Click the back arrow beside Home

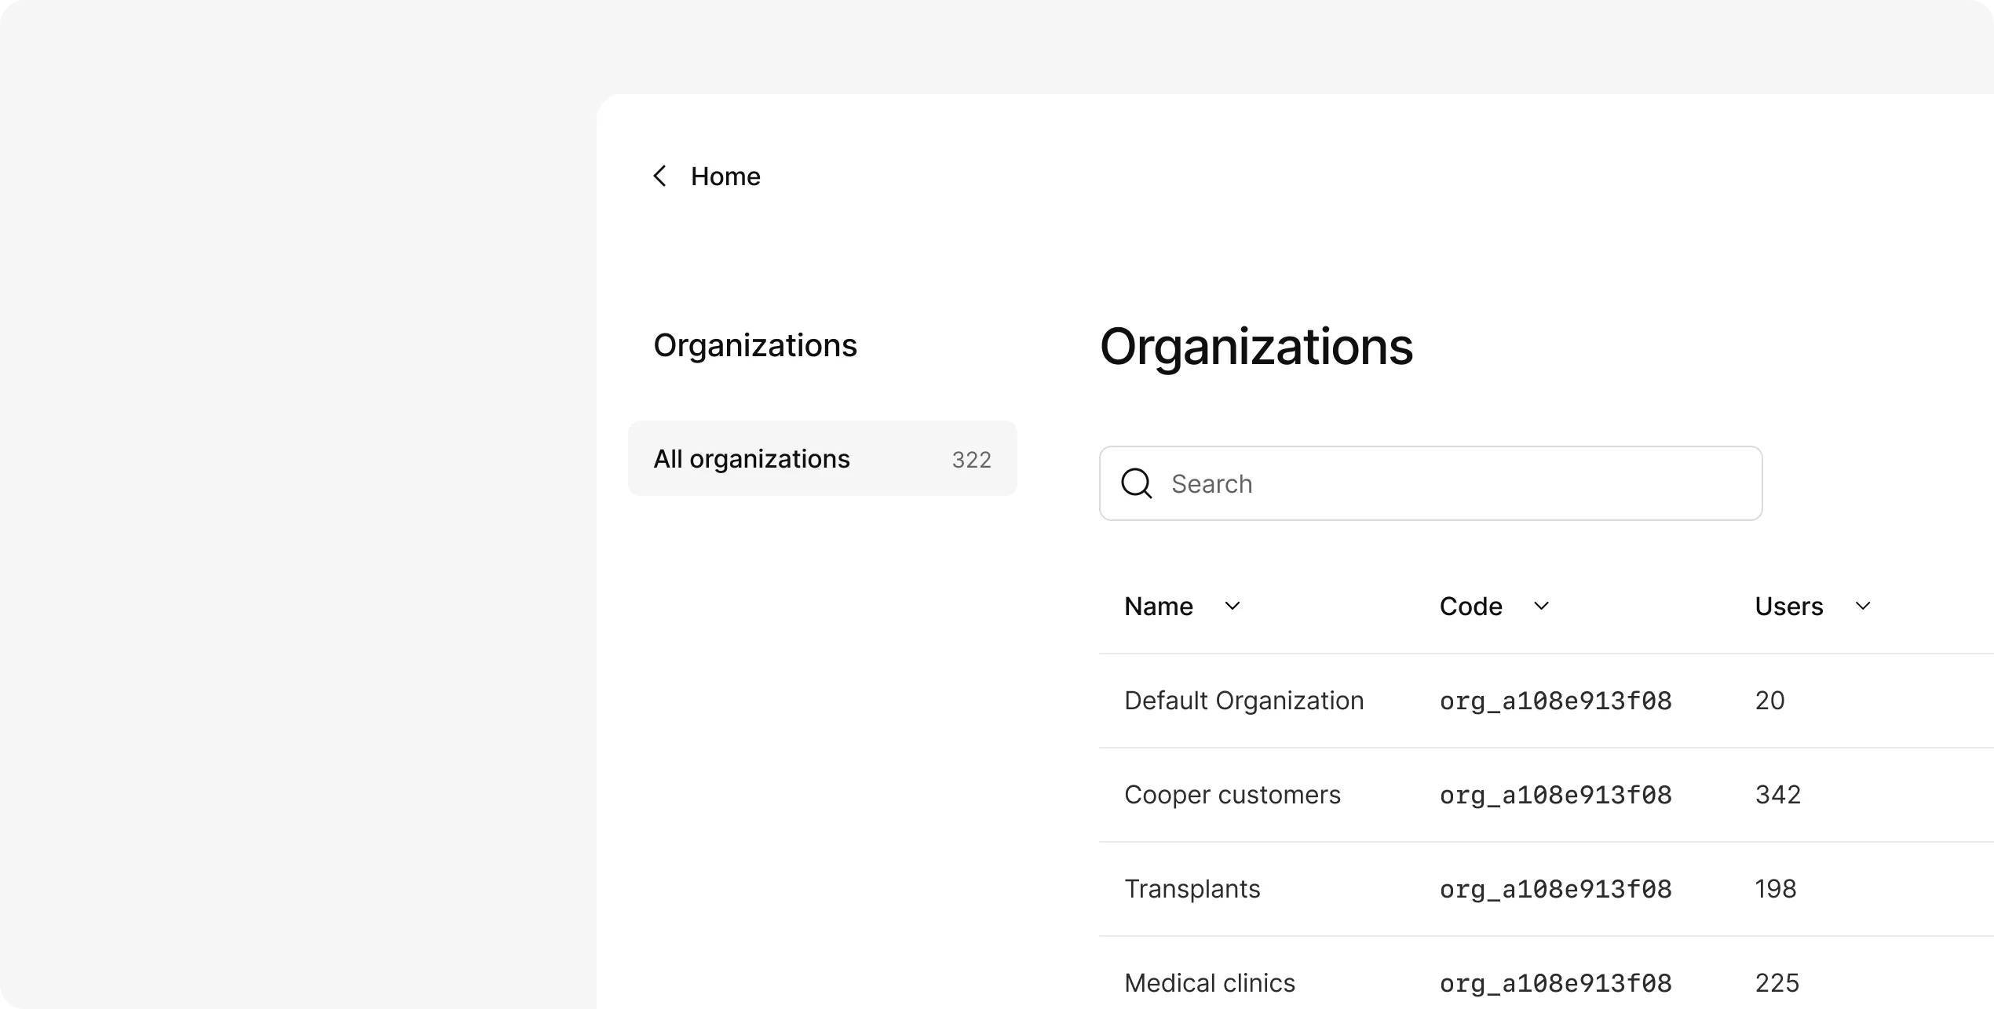(660, 176)
